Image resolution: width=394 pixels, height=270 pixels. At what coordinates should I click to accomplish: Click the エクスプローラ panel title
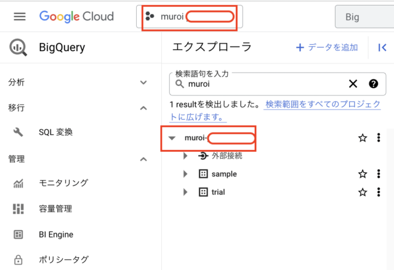pyautogui.click(x=212, y=47)
